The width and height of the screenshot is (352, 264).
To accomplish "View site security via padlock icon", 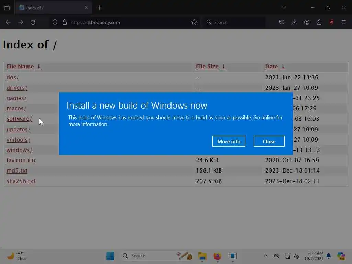I will [65, 22].
